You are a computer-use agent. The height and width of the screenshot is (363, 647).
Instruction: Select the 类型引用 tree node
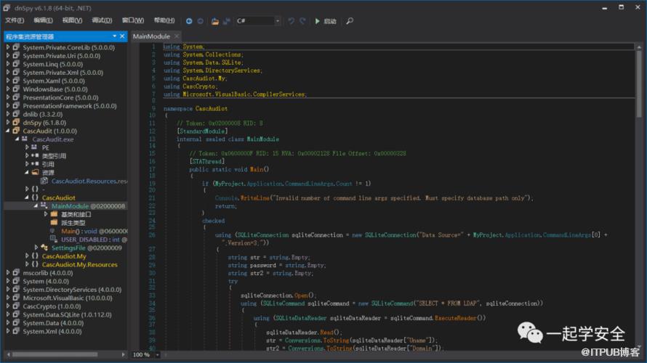54,156
